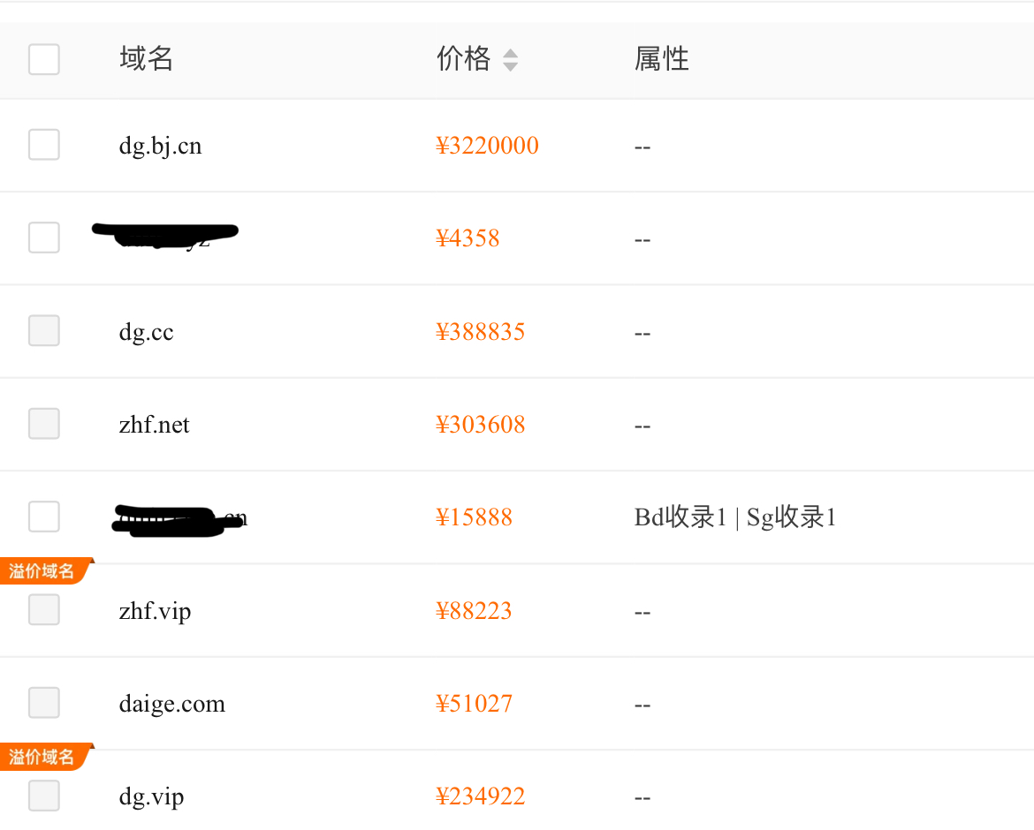Sort by price using the arrow icon

click(510, 60)
